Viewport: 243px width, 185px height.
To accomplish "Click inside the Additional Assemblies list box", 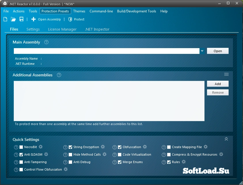I will (x=109, y=101).
